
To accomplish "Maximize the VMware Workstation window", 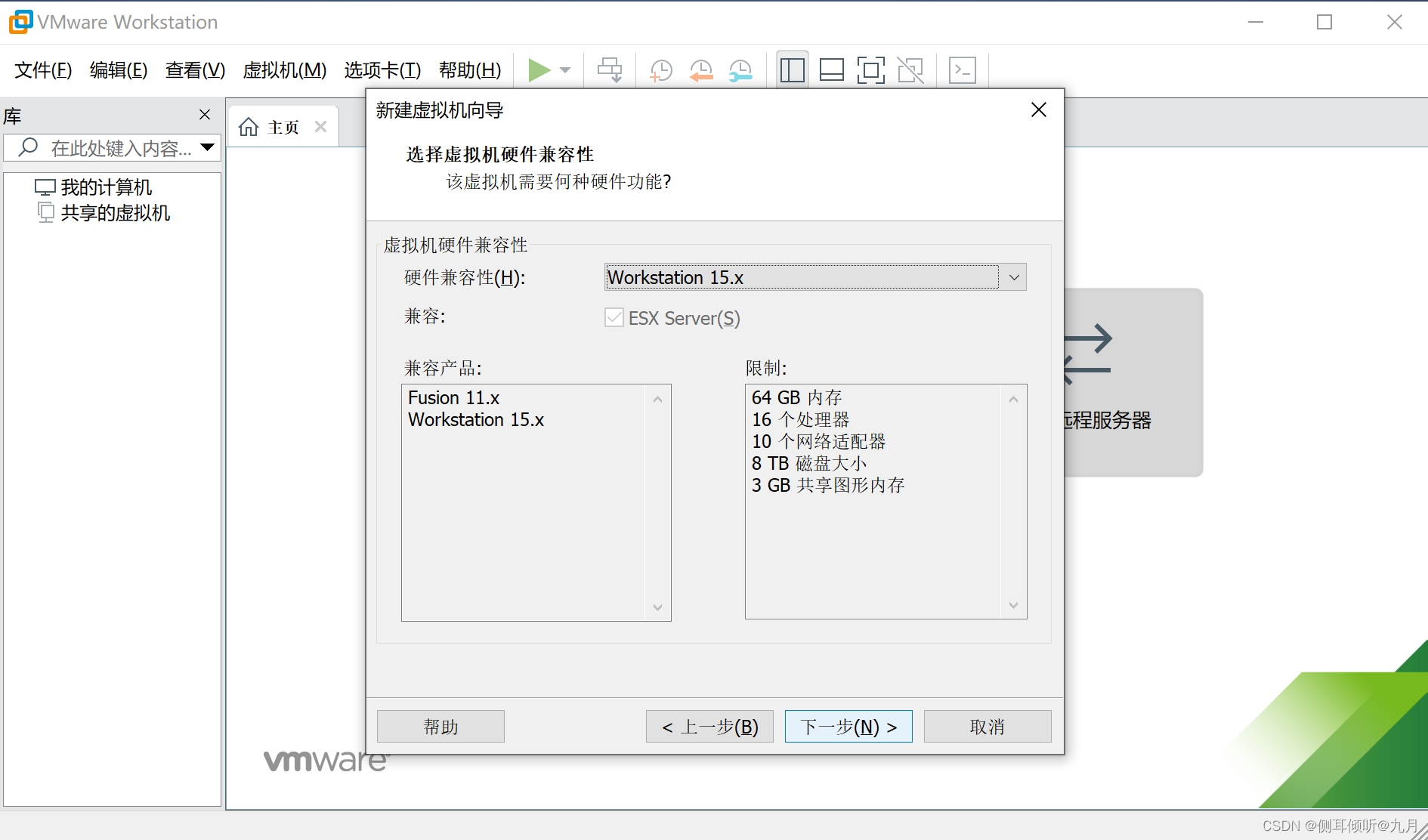I will pos(1324,22).
